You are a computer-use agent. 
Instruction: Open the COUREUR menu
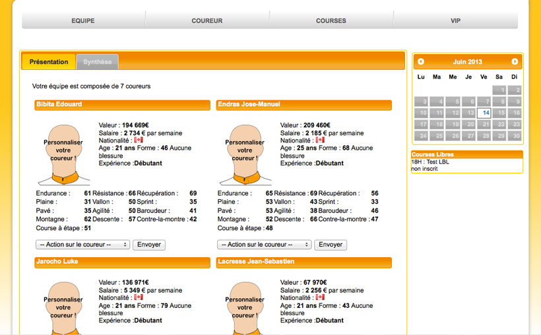tap(207, 20)
